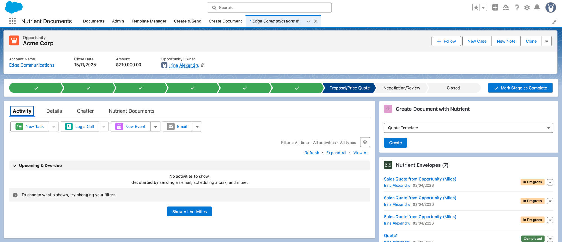
Task: Open Global Actions plus icon
Action: (495, 8)
